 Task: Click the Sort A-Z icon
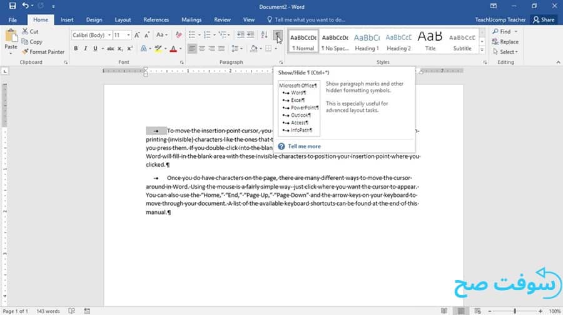264,35
